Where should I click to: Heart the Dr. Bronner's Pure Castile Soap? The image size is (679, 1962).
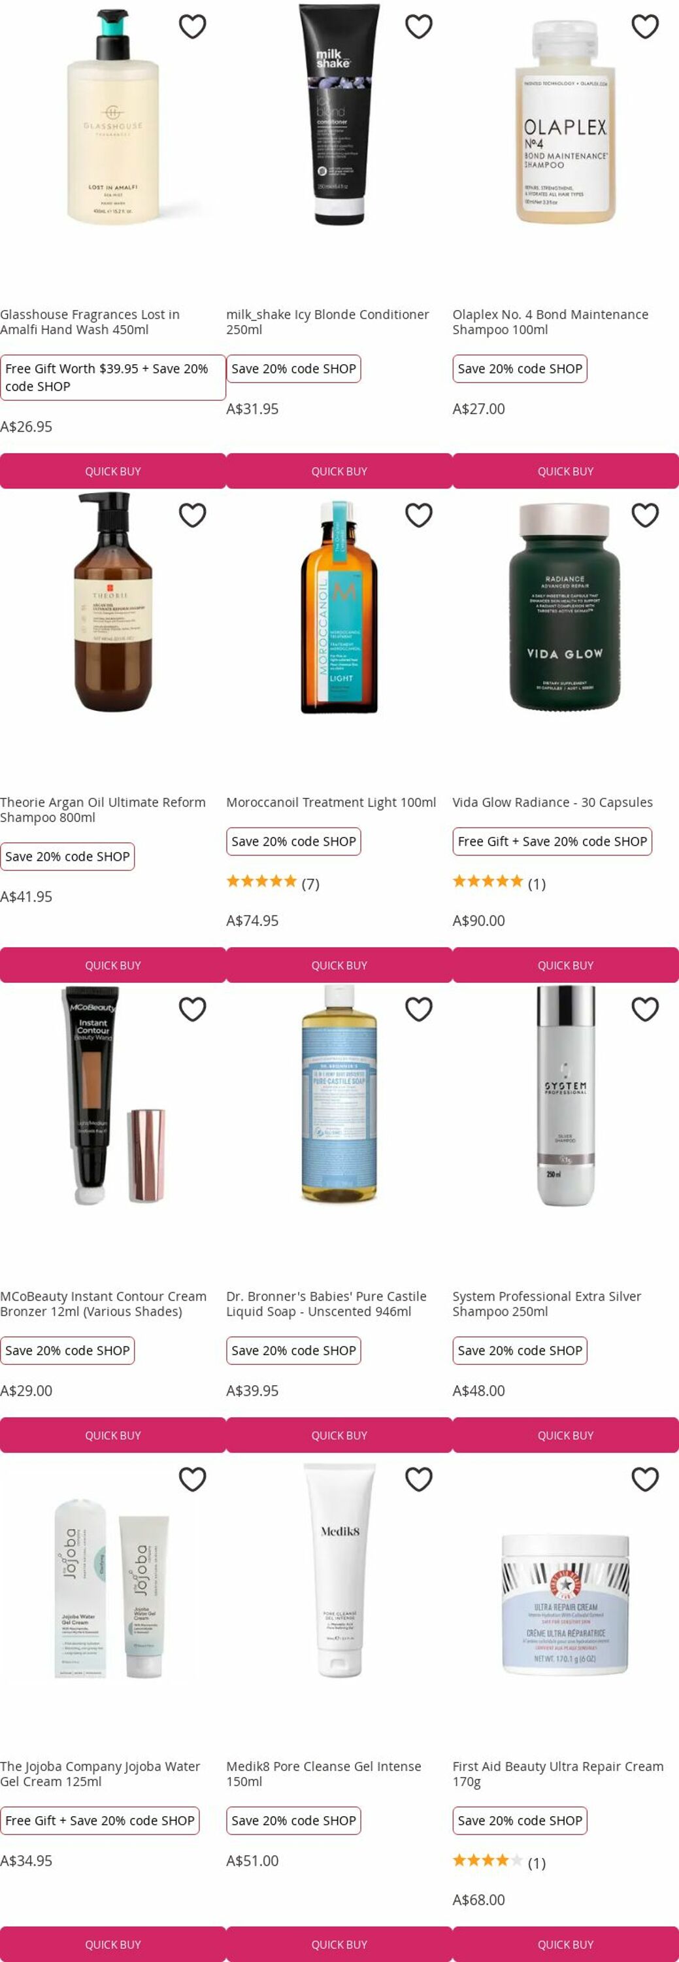[419, 1009]
